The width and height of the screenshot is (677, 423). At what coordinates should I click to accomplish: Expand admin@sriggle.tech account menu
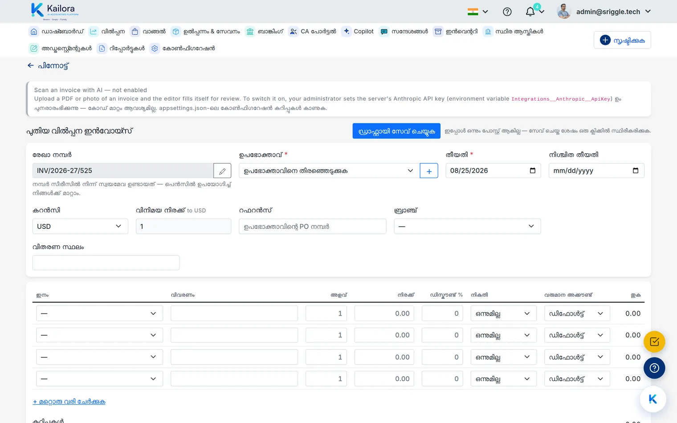coord(613,12)
